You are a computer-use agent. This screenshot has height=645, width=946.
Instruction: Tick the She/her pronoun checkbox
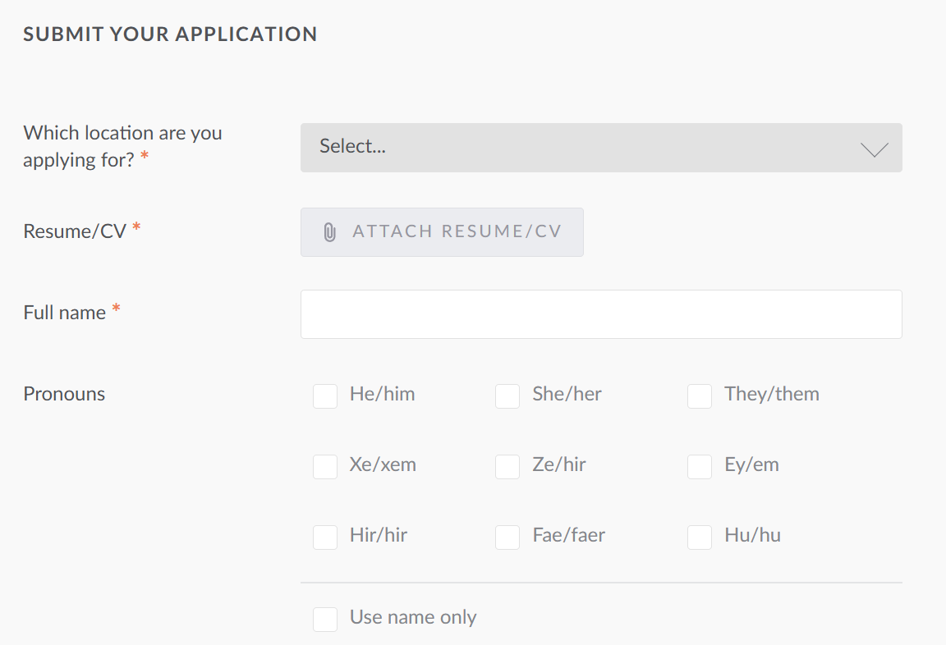tap(507, 396)
